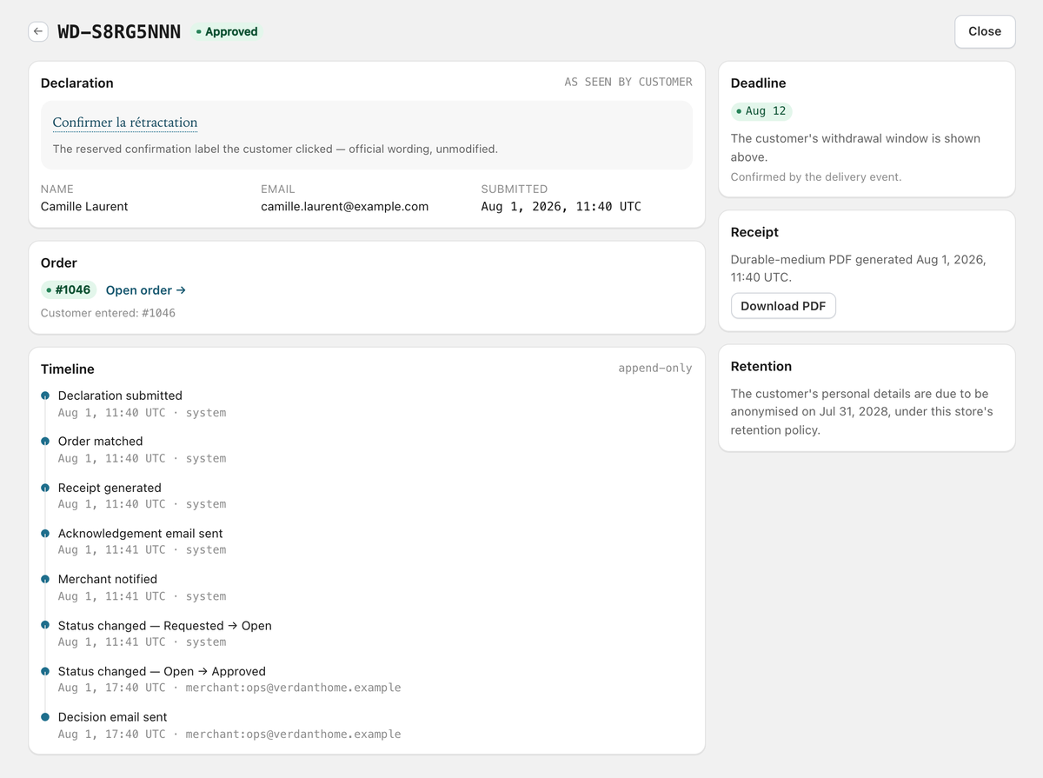Click the email camille.laurent@example.com
Image resolution: width=1043 pixels, height=778 pixels.
tap(345, 207)
